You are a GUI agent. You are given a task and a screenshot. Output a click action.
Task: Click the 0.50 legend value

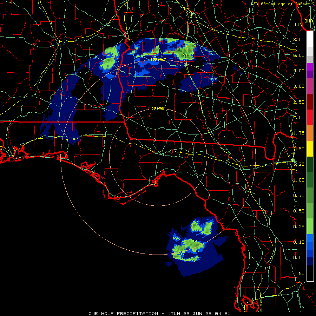point(299,211)
